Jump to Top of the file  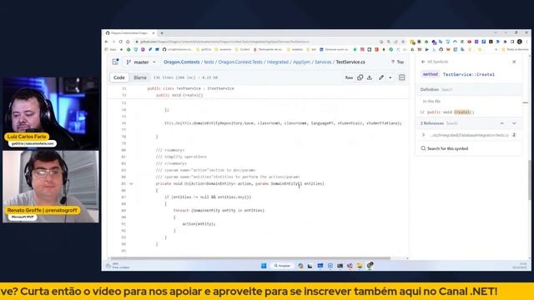pos(397,62)
